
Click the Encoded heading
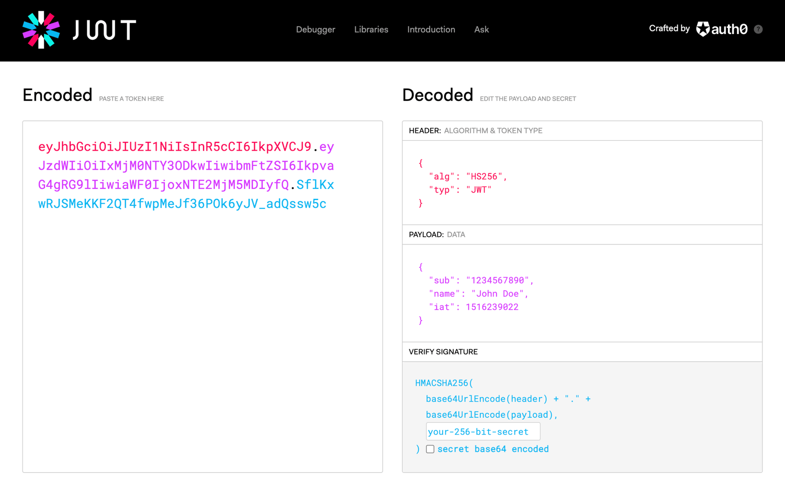(x=58, y=95)
